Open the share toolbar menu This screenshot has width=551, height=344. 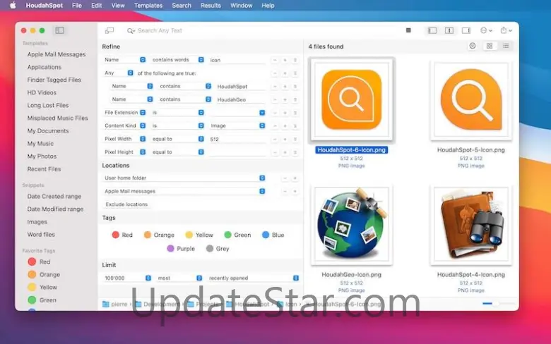[x=504, y=30]
